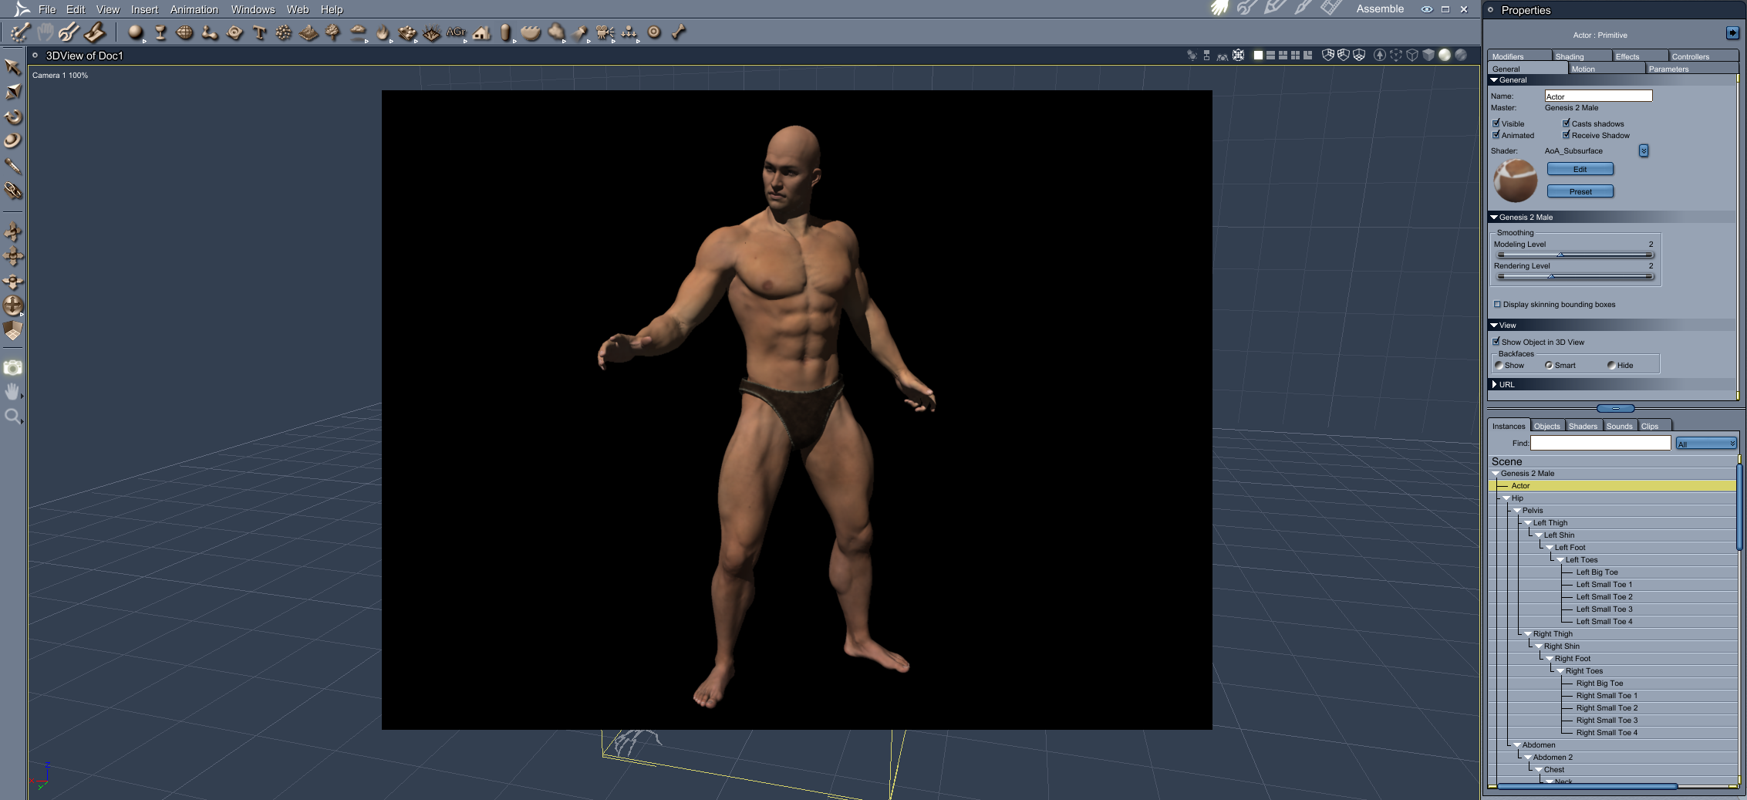Click the Find search field
Viewport: 1747px width, 800px height.
[1600, 443]
